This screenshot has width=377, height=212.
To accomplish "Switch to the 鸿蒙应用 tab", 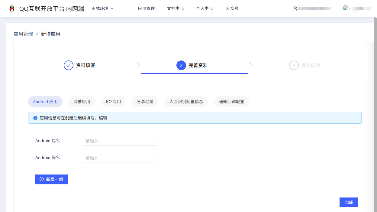I will coord(82,102).
